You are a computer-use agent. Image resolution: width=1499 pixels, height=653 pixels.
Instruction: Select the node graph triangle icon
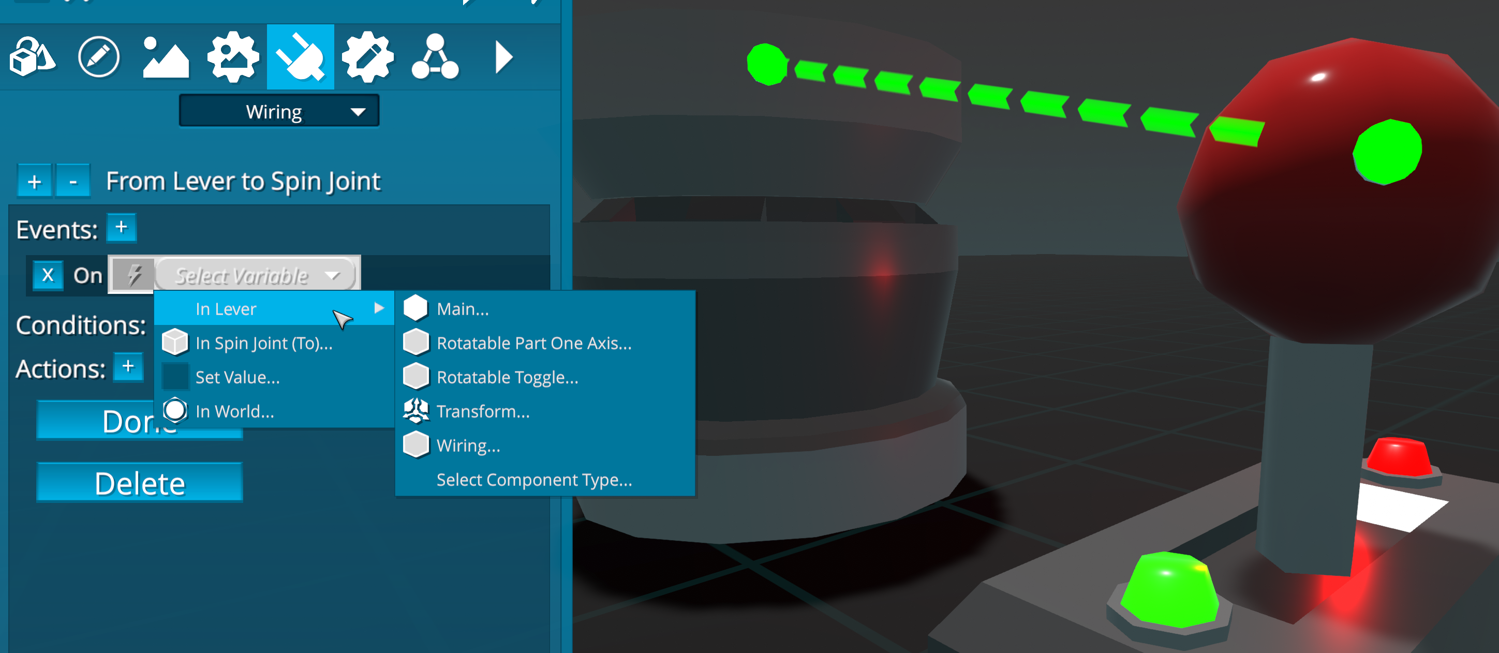click(435, 57)
